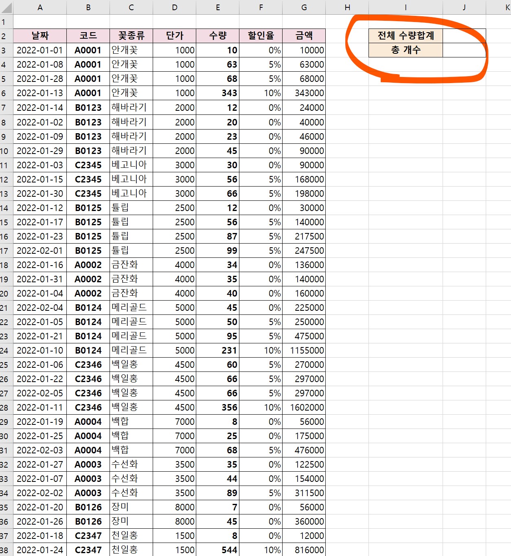Click amount cell 816000

[304, 550]
